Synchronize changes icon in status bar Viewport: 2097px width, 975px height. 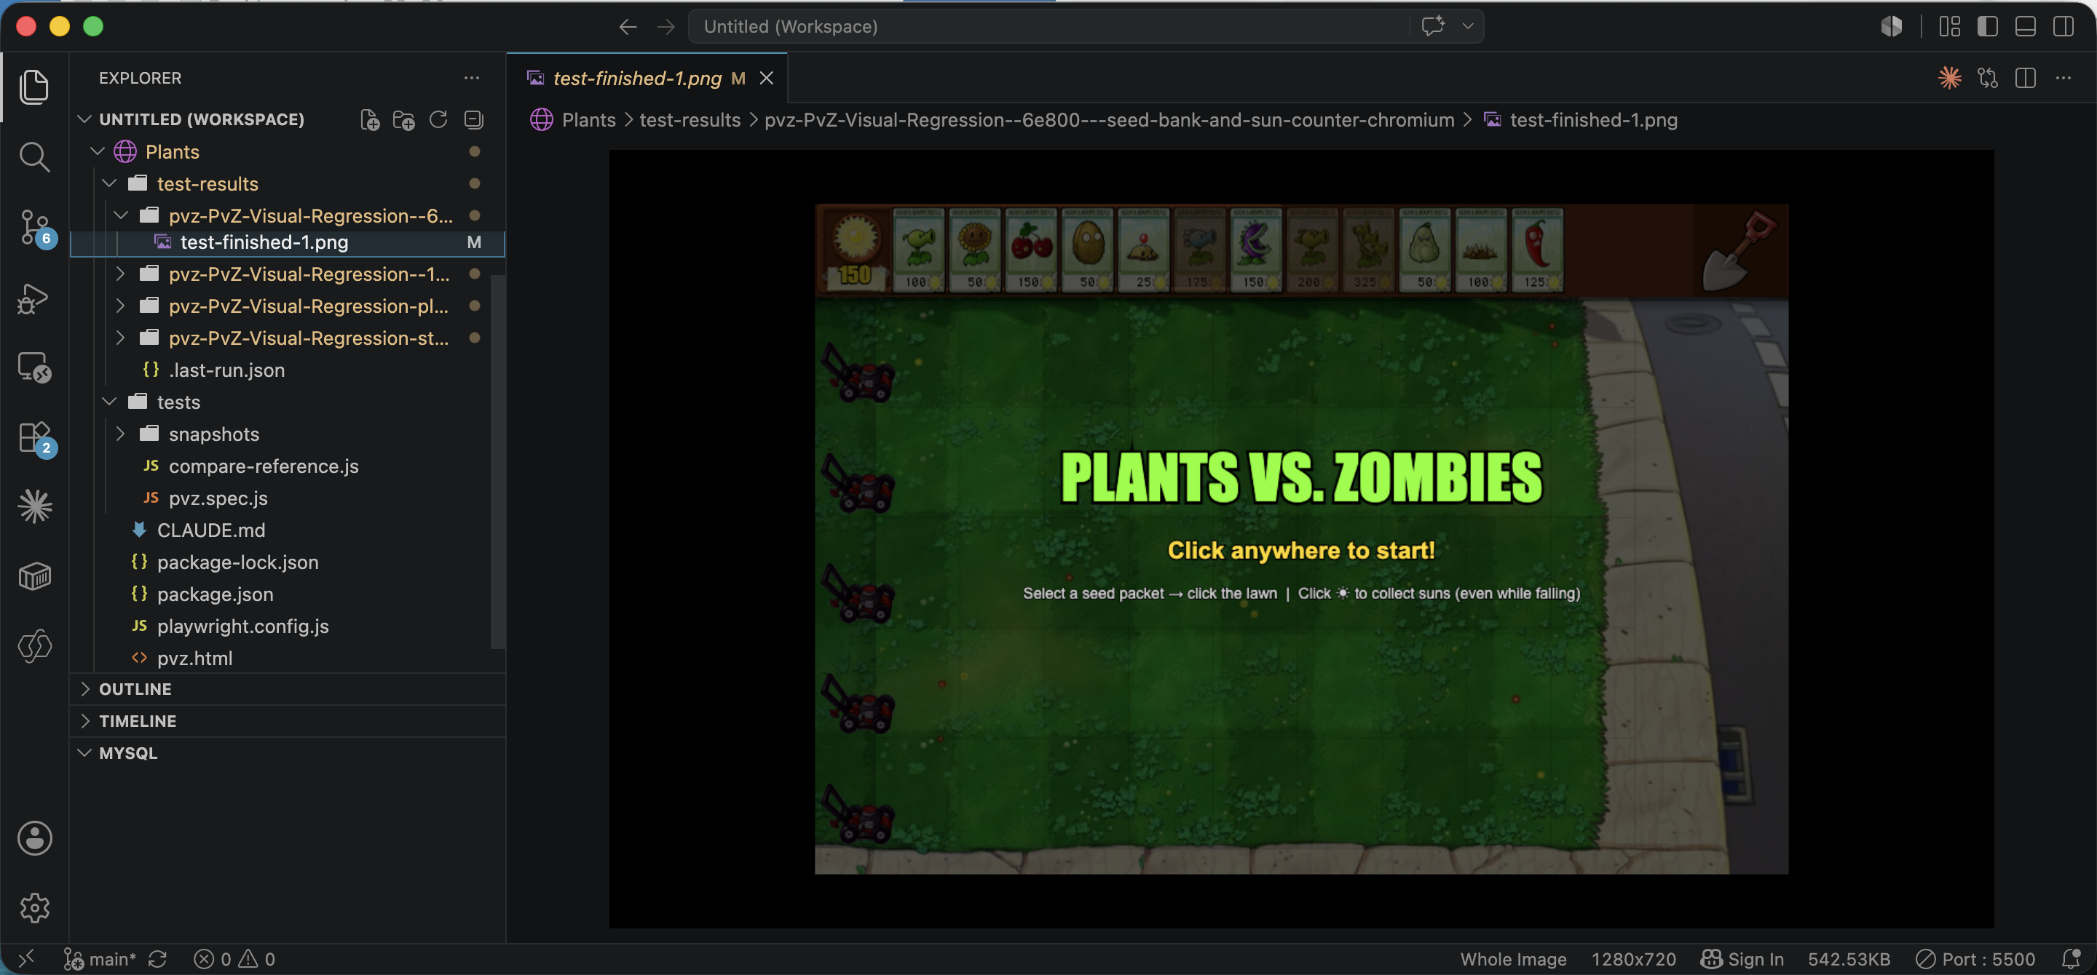(157, 959)
